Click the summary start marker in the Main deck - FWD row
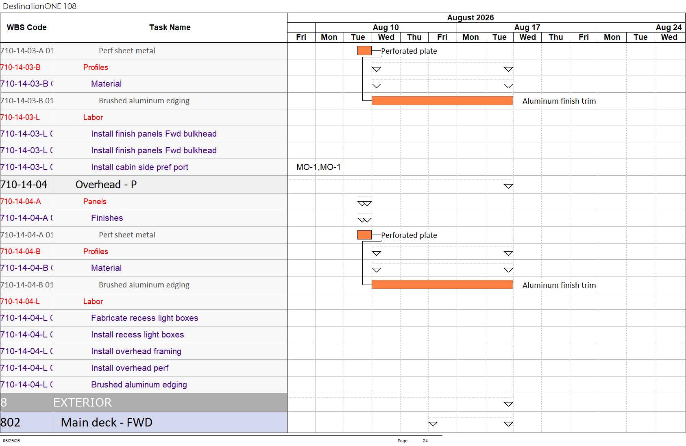Screen dimensions: 686x446 433,424
